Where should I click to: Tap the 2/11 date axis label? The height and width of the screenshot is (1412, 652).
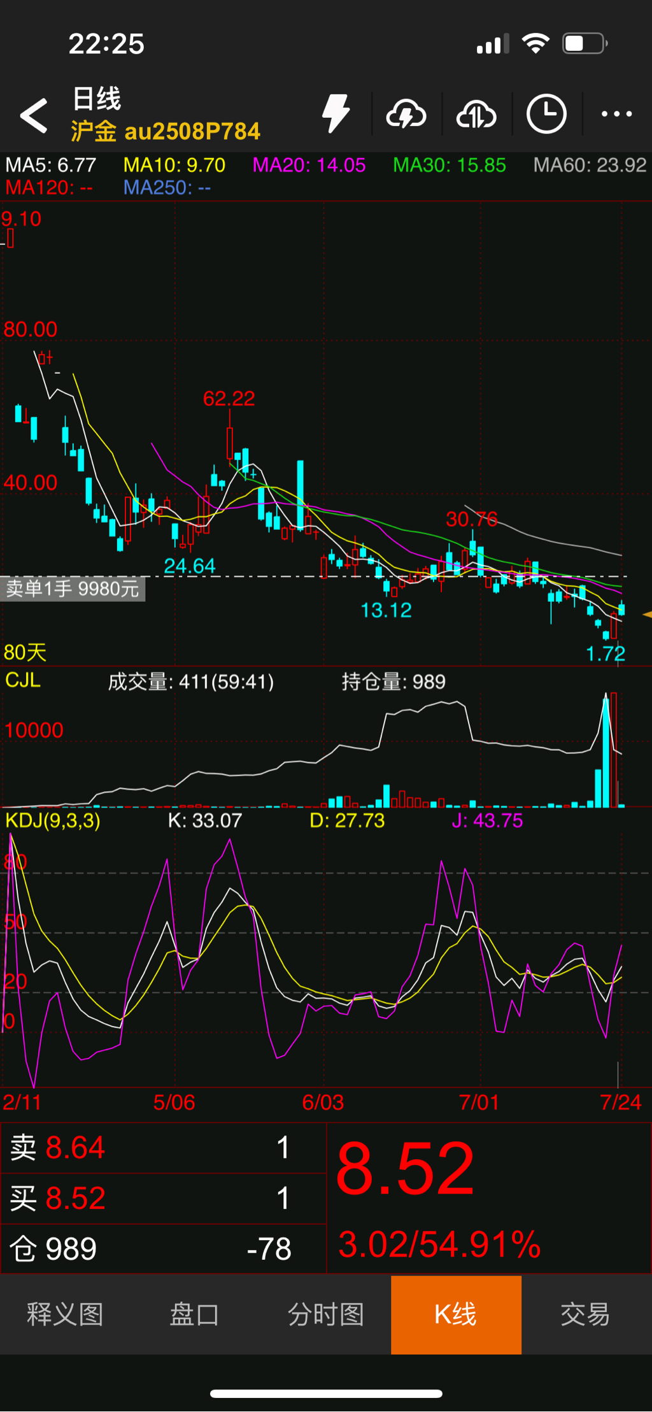pyautogui.click(x=22, y=1102)
